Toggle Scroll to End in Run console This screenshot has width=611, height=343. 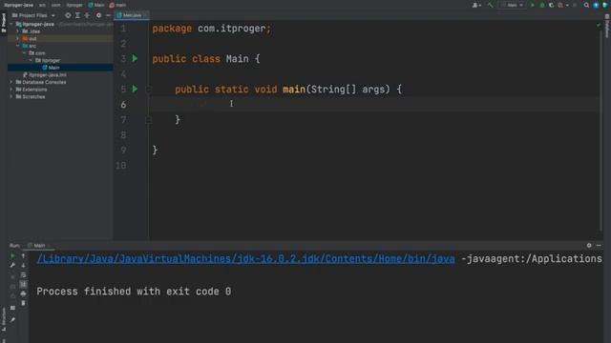(23, 284)
